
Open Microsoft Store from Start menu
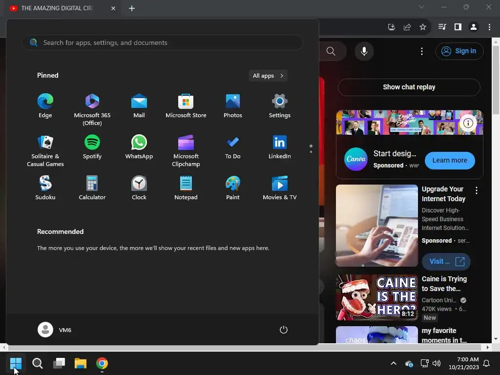(x=186, y=106)
